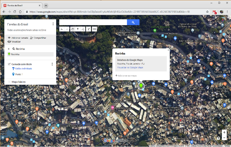Open the Favelas do Brasil map options menu
The height and width of the screenshot is (147, 231).
click(53, 24)
